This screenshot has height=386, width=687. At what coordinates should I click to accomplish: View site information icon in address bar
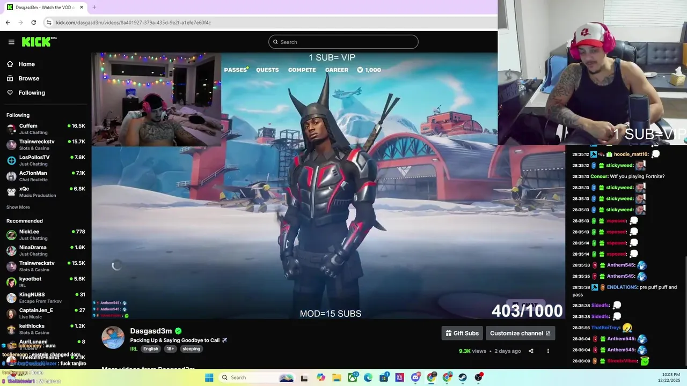49,23
